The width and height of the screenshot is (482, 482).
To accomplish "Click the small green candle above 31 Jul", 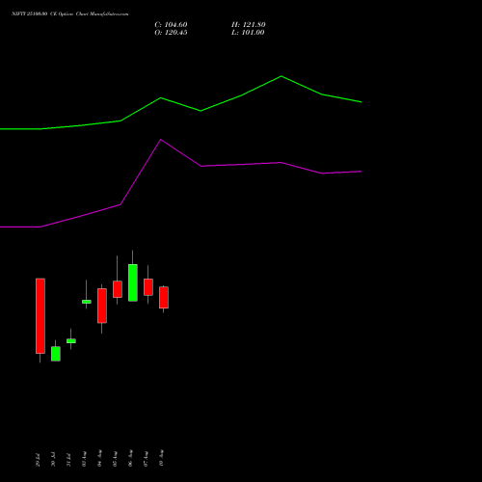I will click(x=71, y=341).
